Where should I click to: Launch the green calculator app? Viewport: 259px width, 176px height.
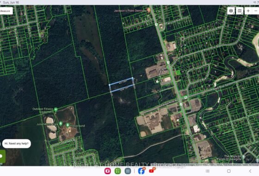pos(117,171)
